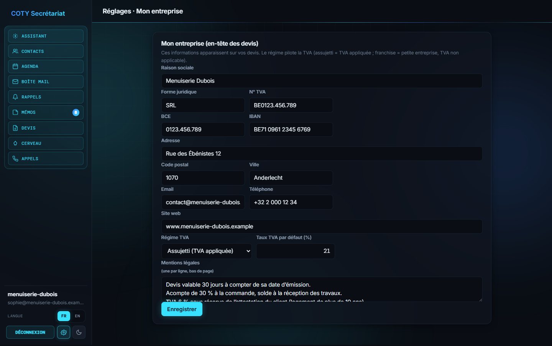This screenshot has width=552, height=346.
Task: Click the N° TVA input field
Action: pos(291,105)
